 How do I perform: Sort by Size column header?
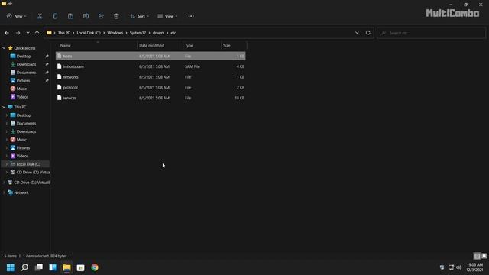pos(234,46)
